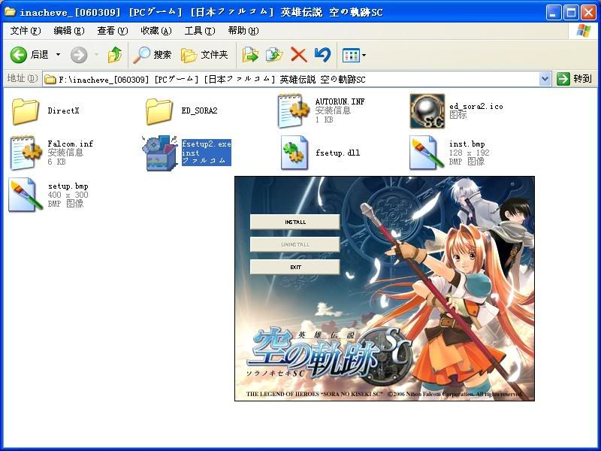The width and height of the screenshot is (601, 451).
Task: Maximize the Explorer window
Action: pos(571,13)
